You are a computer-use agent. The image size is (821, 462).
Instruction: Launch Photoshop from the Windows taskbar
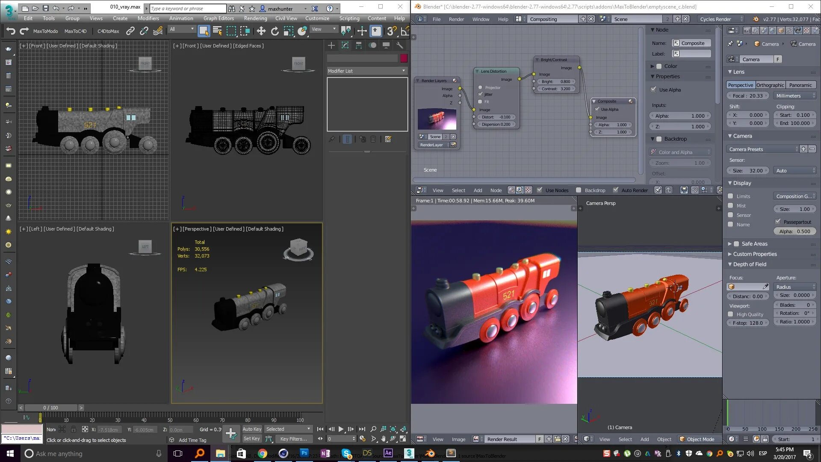coord(304,453)
